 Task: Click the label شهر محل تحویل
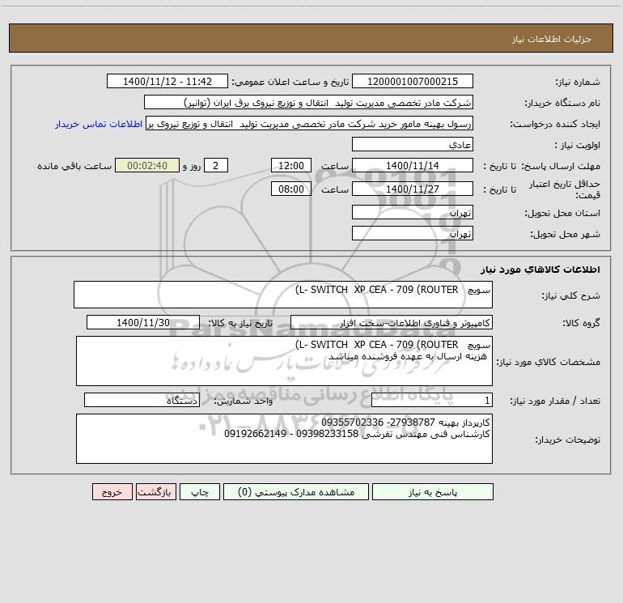point(565,235)
